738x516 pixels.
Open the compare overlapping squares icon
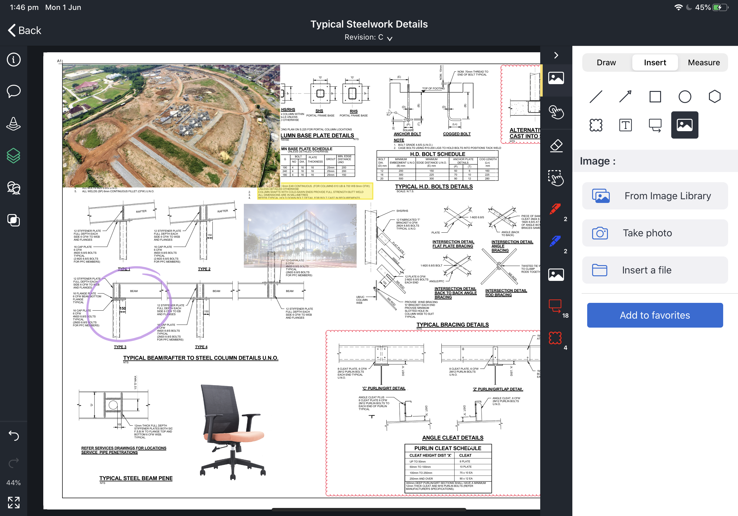point(14,220)
